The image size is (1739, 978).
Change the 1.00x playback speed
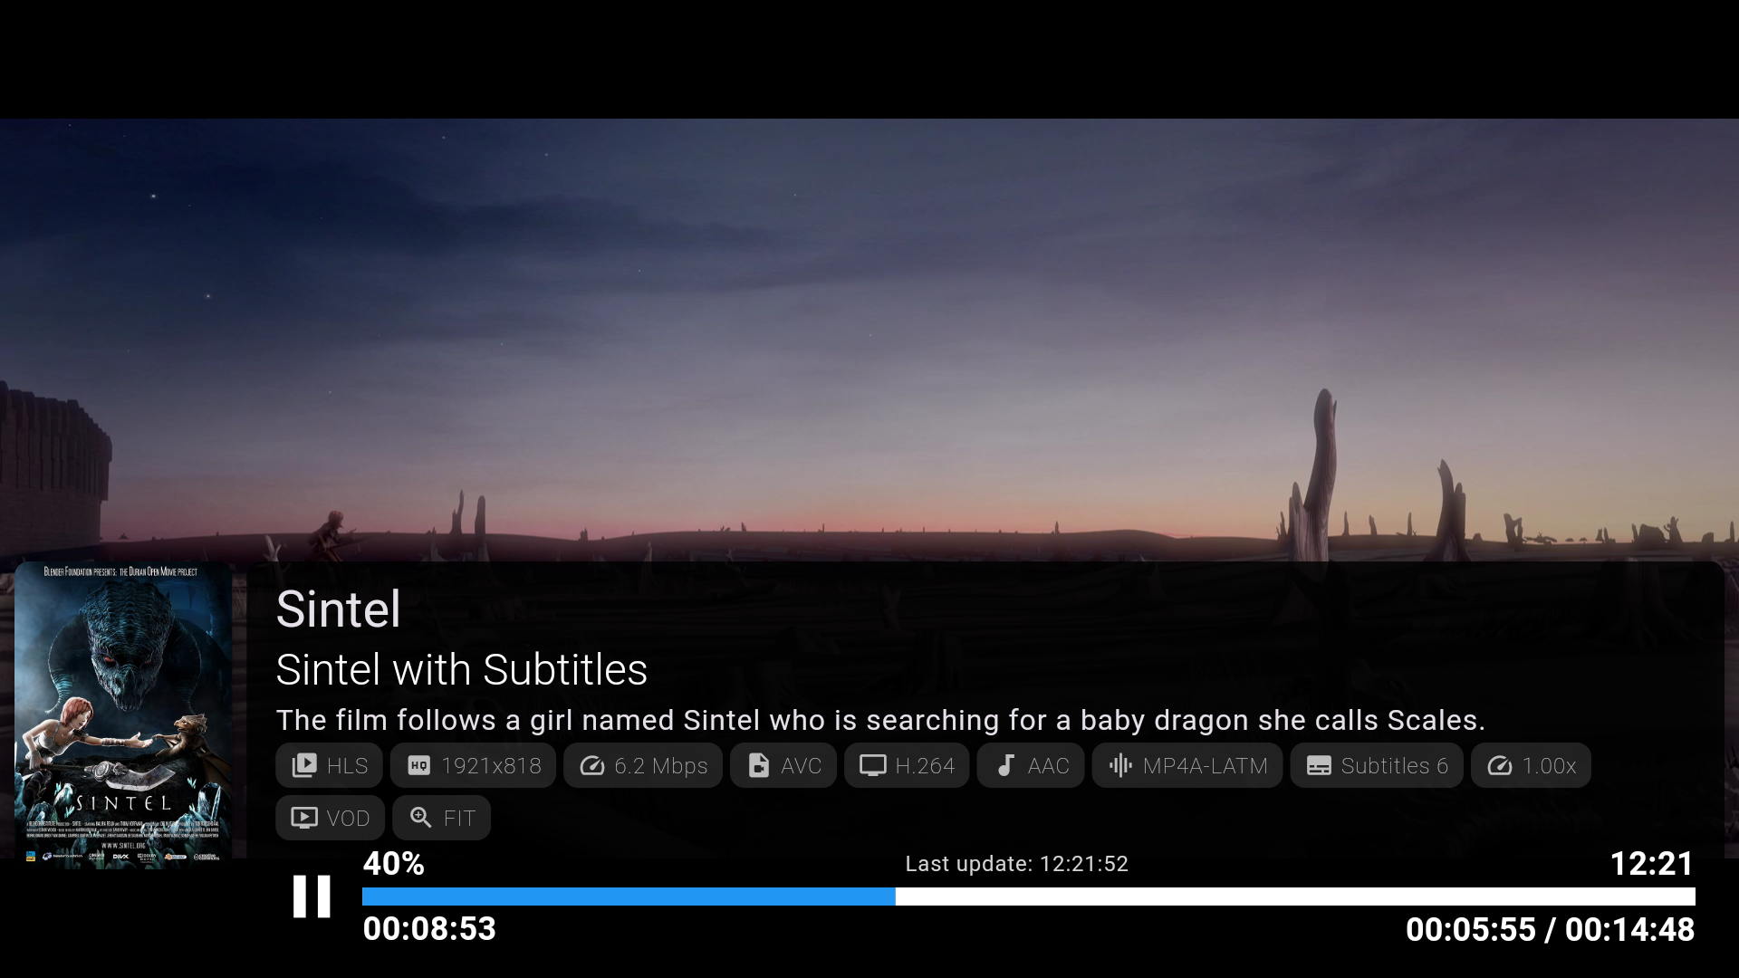coord(1531,765)
